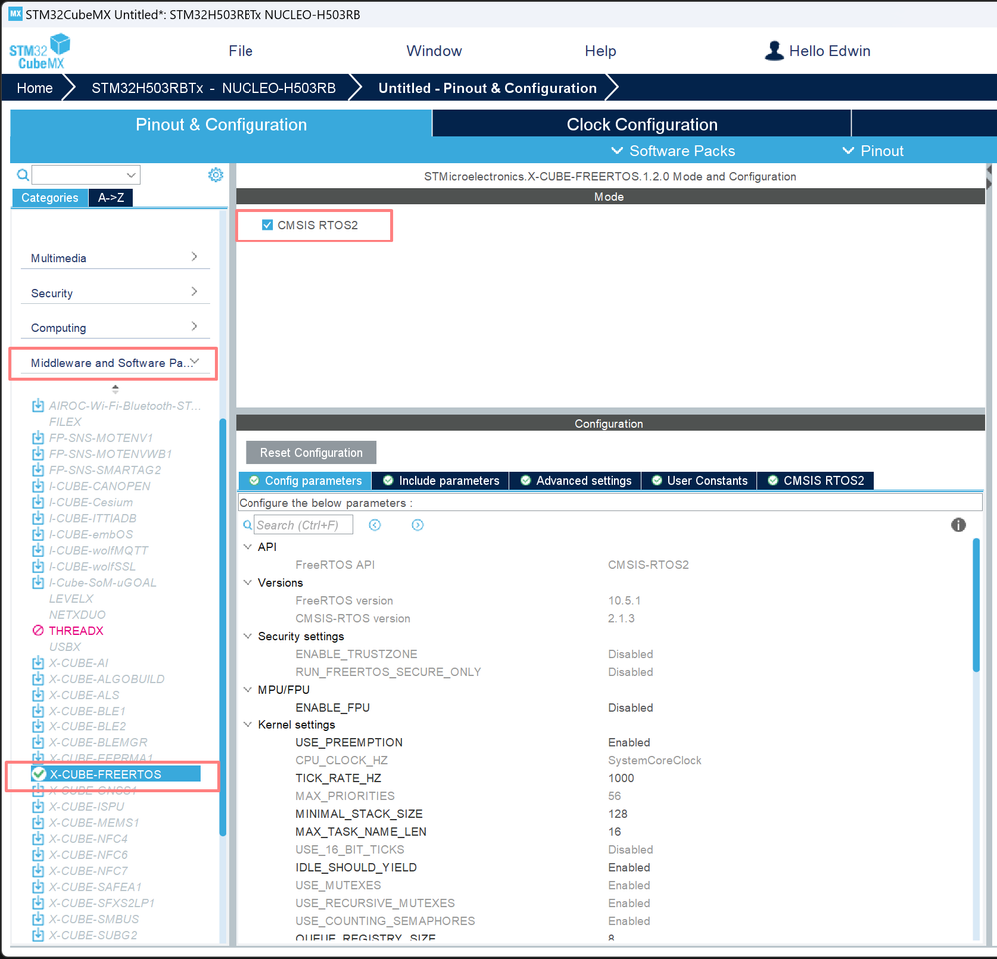
Task: Open the Advanced settings tab
Action: pos(576,481)
